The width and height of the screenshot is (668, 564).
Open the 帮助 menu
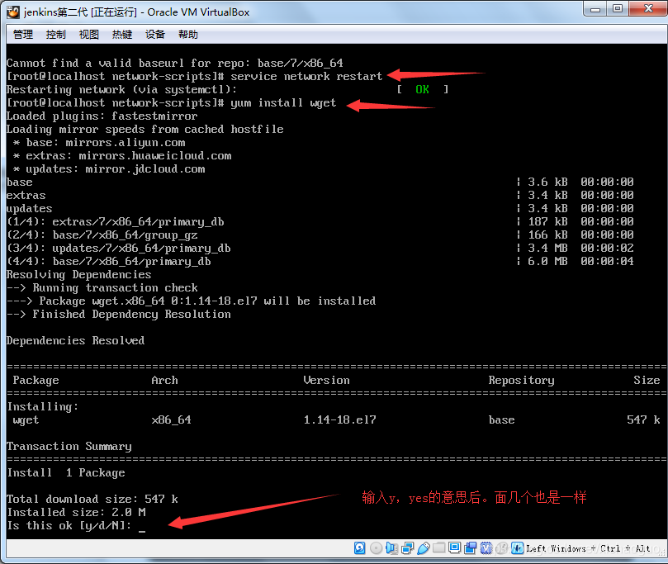coord(188,35)
